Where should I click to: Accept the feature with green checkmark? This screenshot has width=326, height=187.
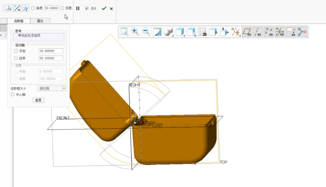104,8
